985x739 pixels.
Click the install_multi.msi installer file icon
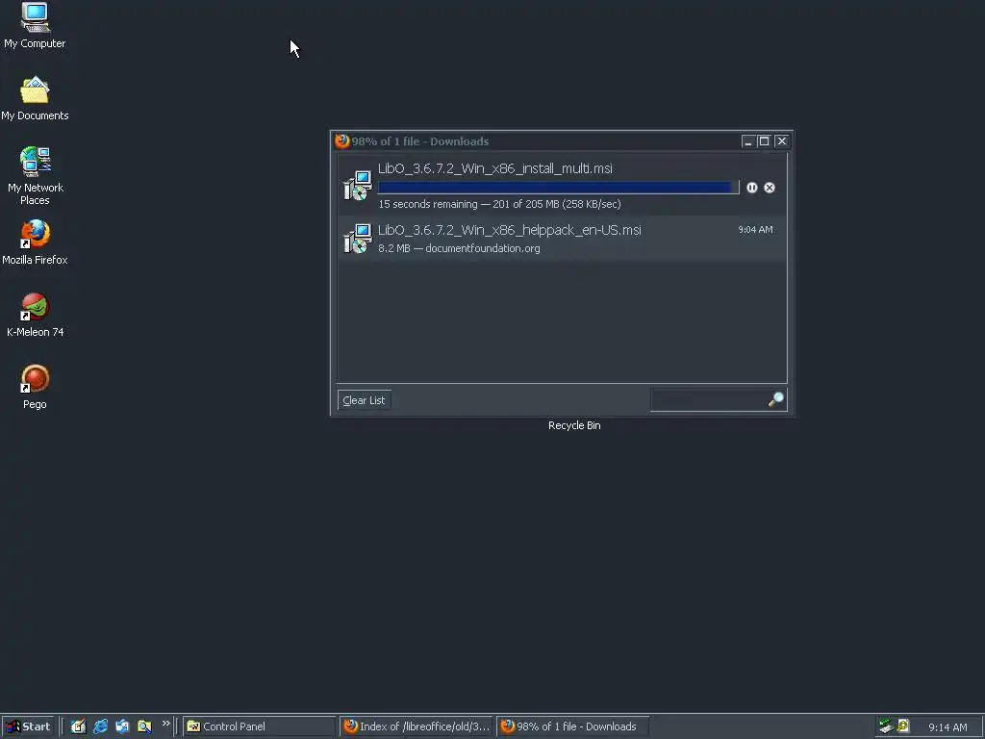coord(358,186)
